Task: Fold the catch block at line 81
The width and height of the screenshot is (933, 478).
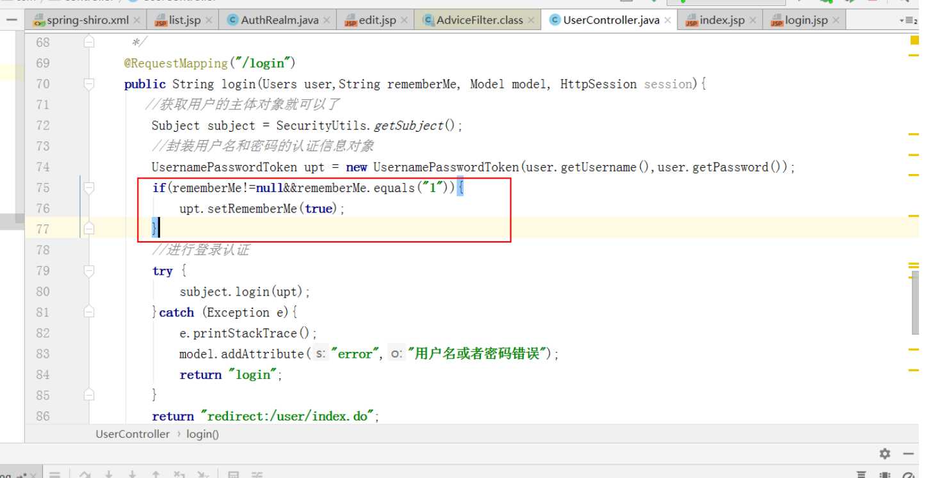Action: 89,312
